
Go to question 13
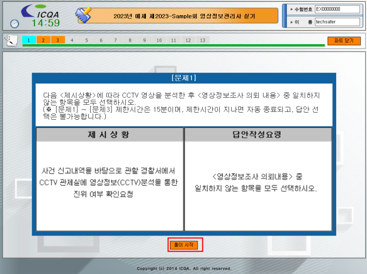(202, 40)
